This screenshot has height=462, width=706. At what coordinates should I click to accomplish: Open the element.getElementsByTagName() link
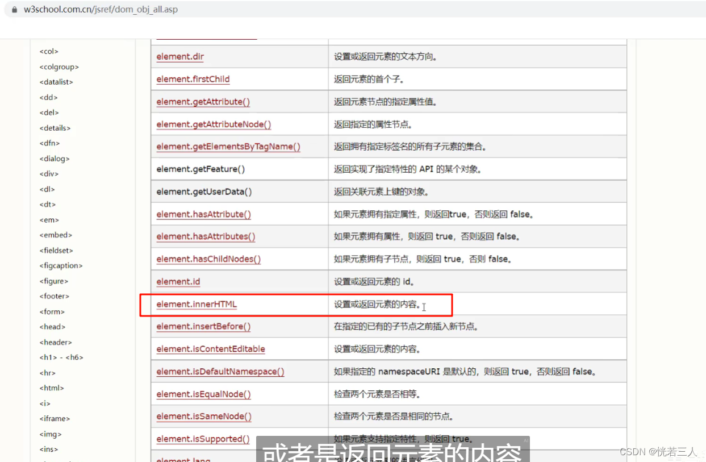coord(228,147)
